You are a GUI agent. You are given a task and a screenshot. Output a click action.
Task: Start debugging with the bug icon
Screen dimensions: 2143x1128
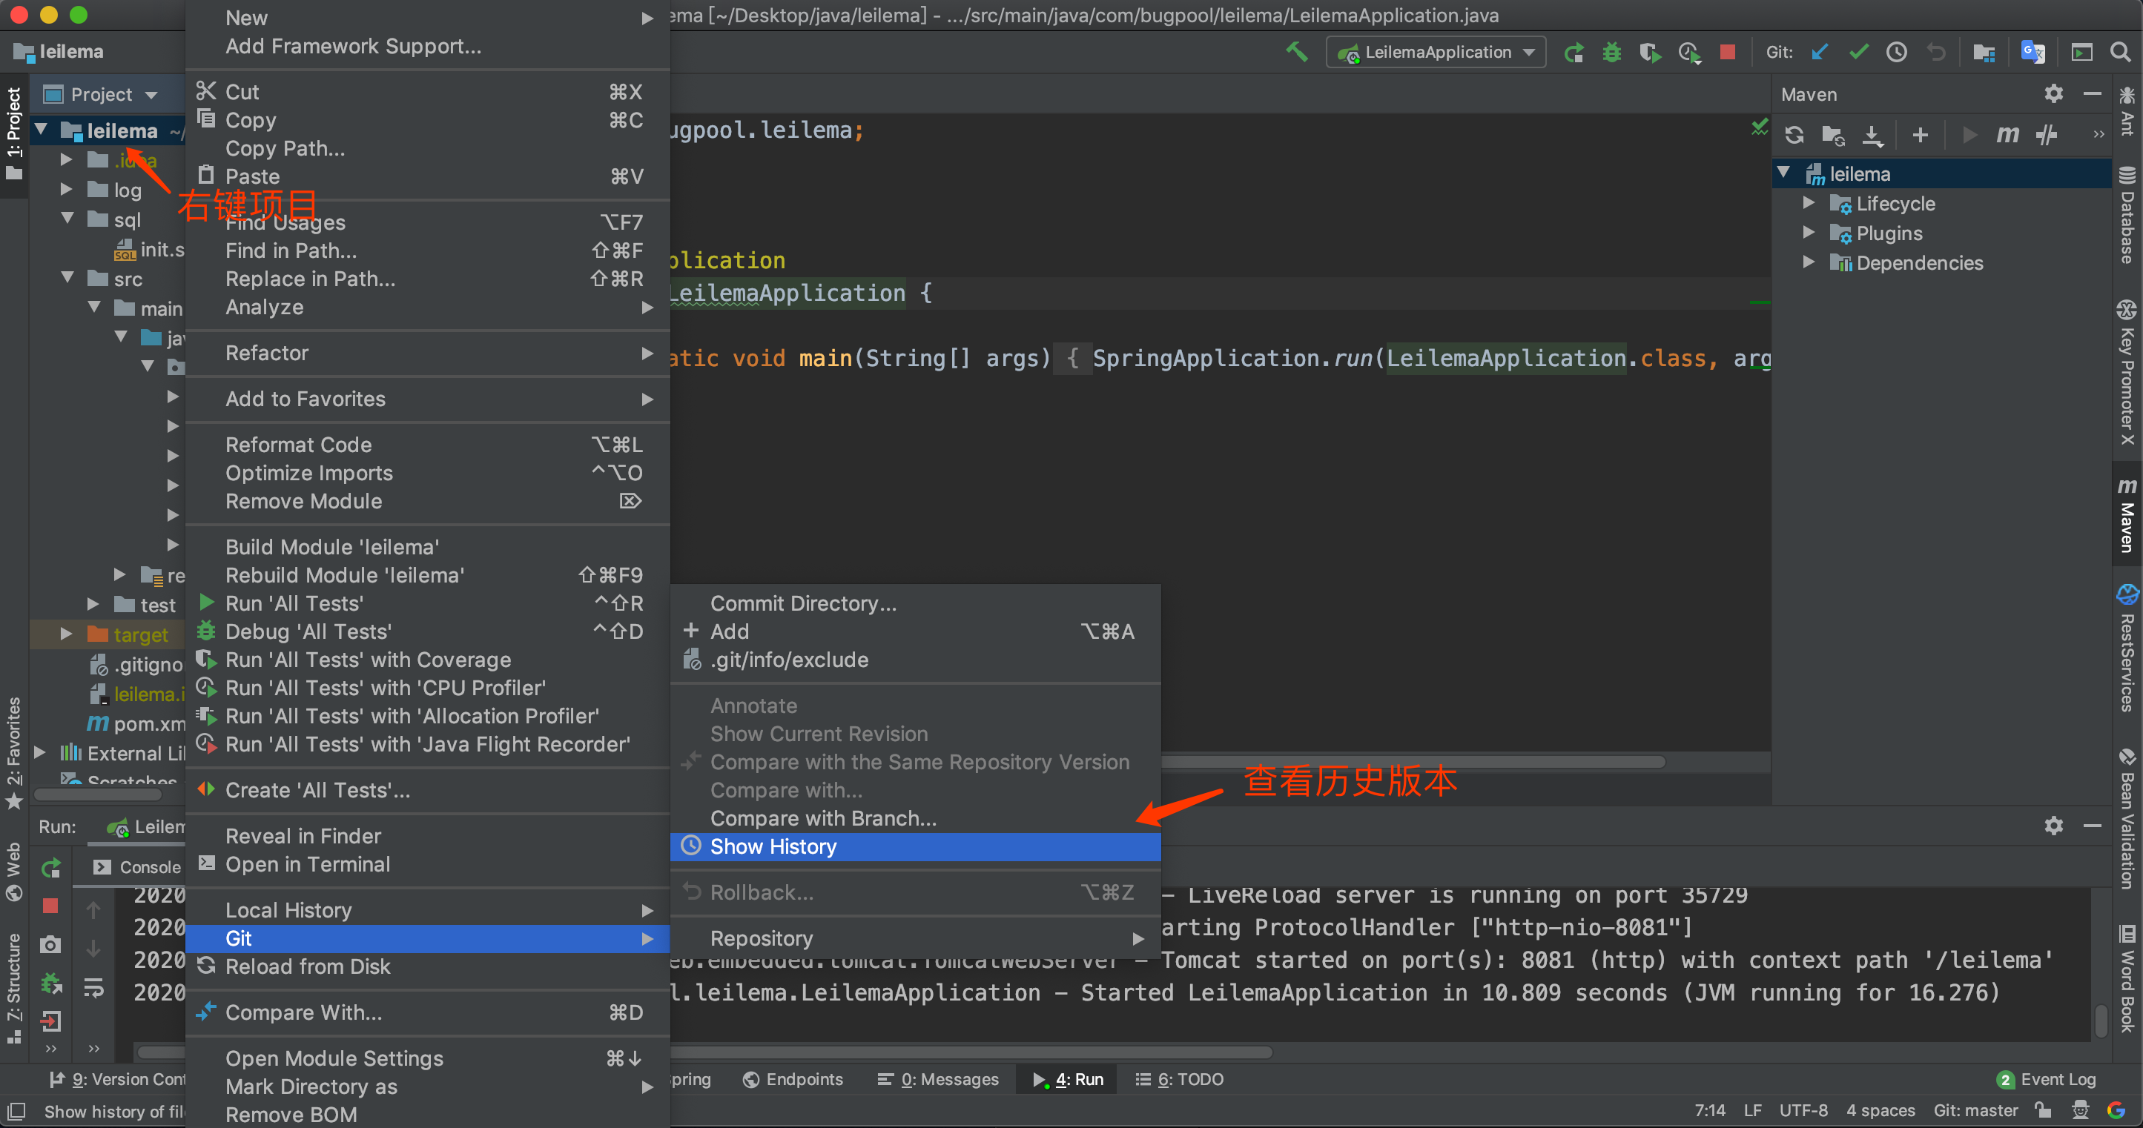(1611, 52)
